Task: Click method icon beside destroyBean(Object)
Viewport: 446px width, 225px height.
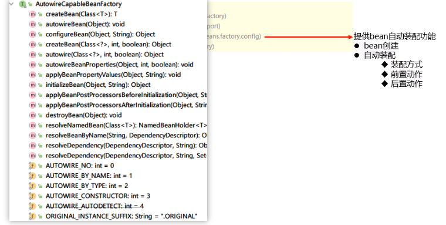Action: [x=33, y=115]
